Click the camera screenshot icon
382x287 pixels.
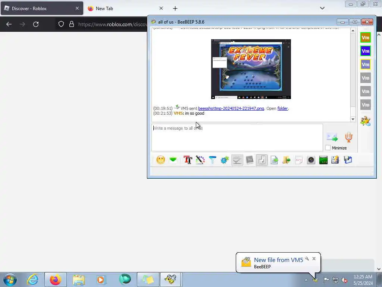coord(311,160)
